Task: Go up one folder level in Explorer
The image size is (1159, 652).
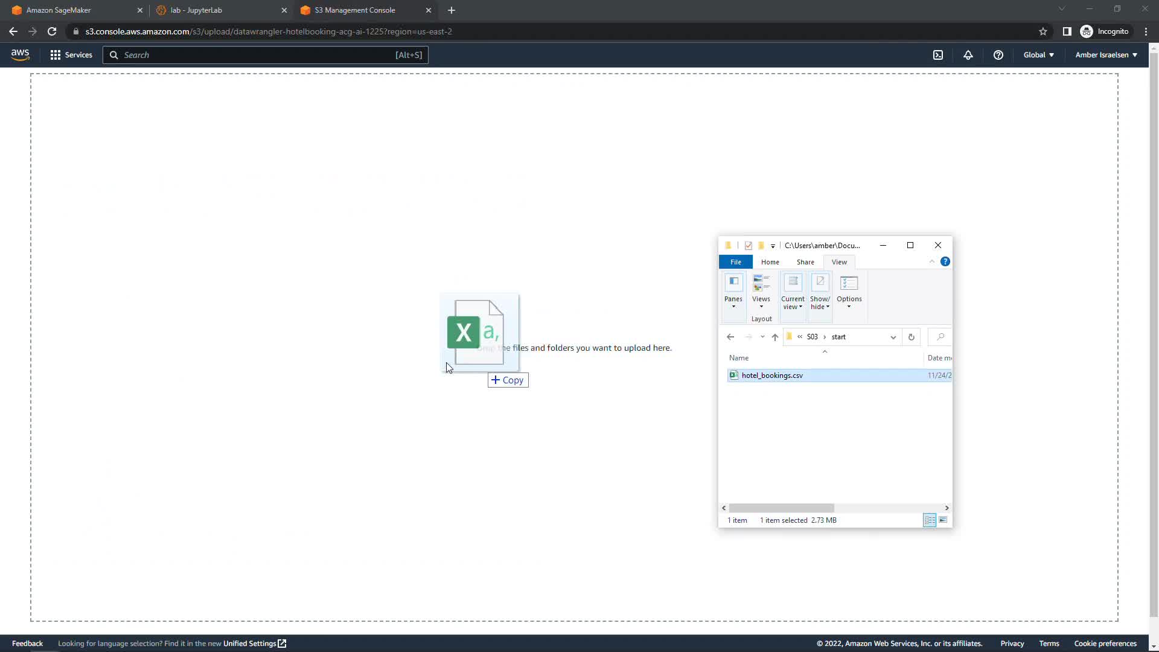Action: point(775,337)
